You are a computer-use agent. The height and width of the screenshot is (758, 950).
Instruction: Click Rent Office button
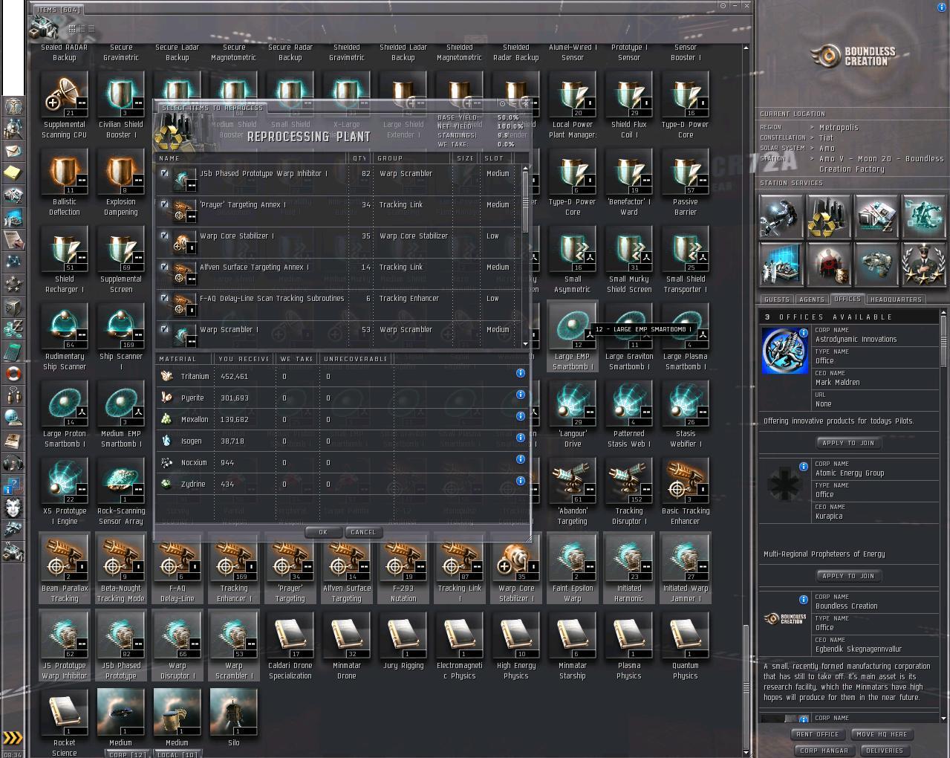click(x=817, y=734)
